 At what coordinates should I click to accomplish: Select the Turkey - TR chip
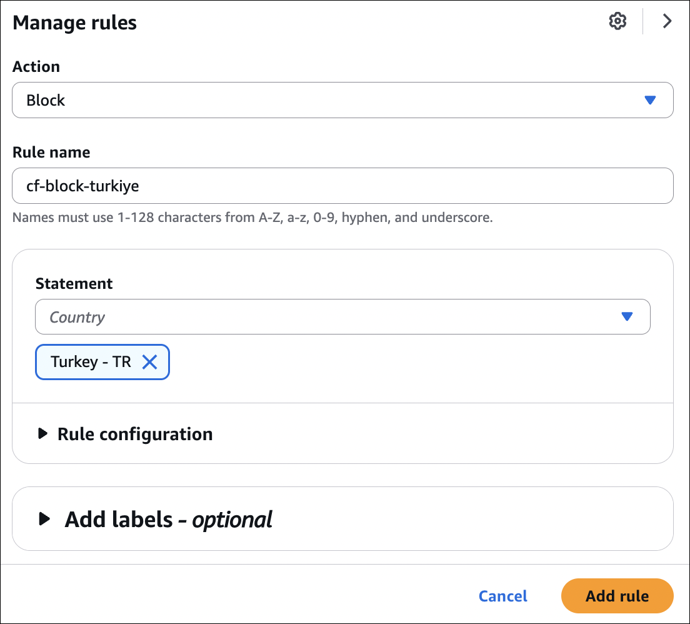(91, 362)
